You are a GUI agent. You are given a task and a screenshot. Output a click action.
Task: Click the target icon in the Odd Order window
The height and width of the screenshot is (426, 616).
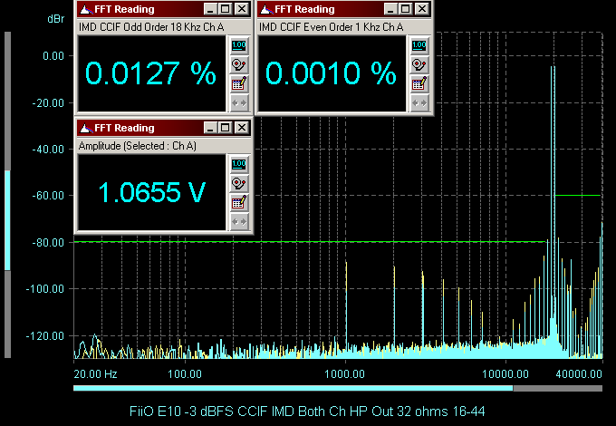coord(238,64)
